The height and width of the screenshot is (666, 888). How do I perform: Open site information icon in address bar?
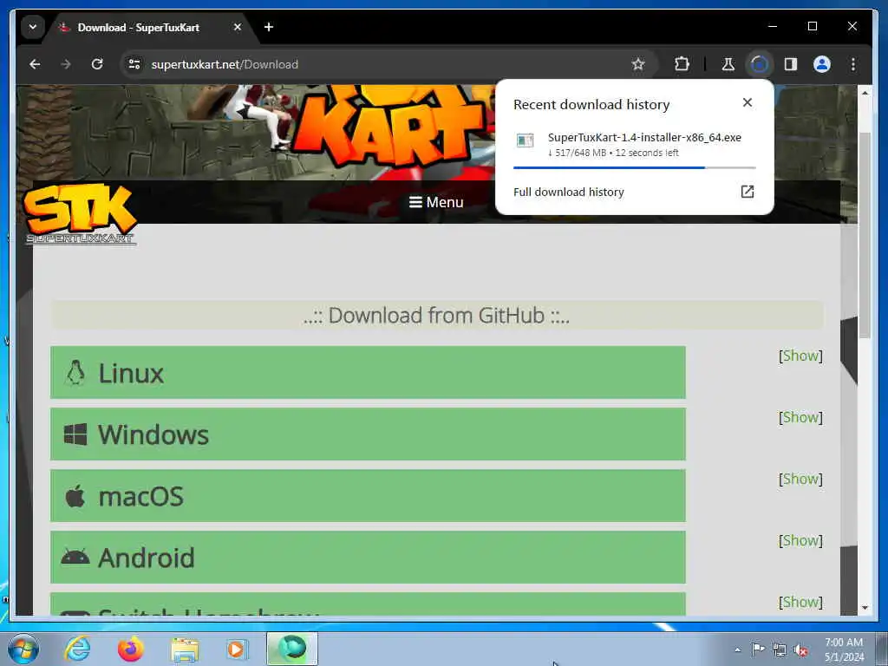click(x=134, y=64)
